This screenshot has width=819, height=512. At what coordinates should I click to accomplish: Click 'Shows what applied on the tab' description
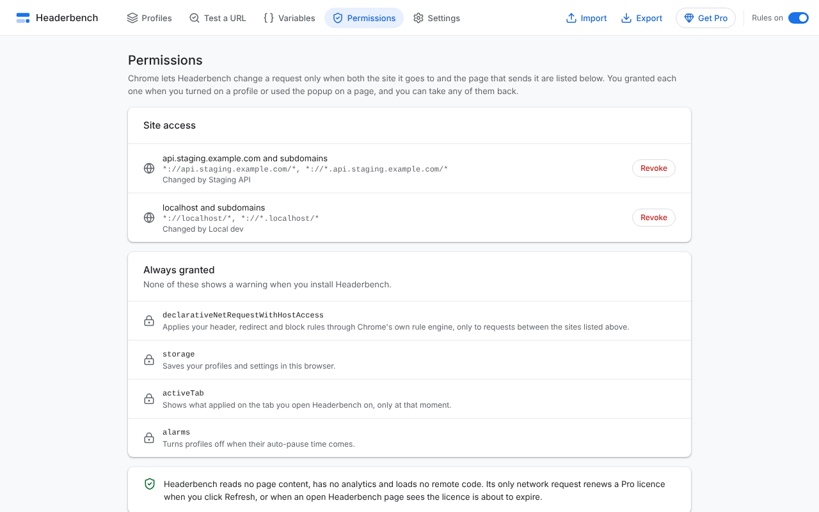[x=307, y=405]
